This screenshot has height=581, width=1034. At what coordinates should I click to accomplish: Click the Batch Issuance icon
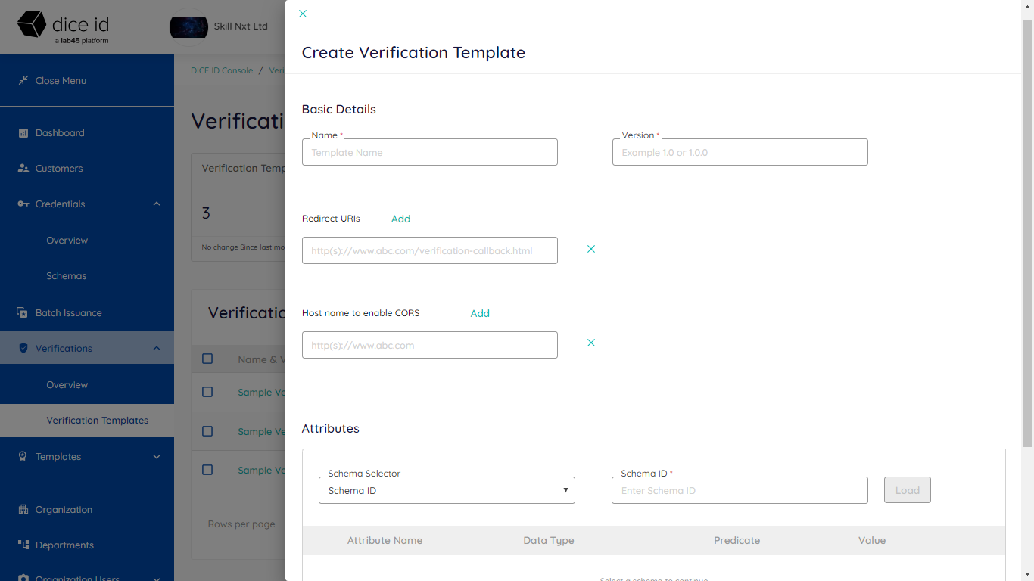pyautogui.click(x=23, y=312)
